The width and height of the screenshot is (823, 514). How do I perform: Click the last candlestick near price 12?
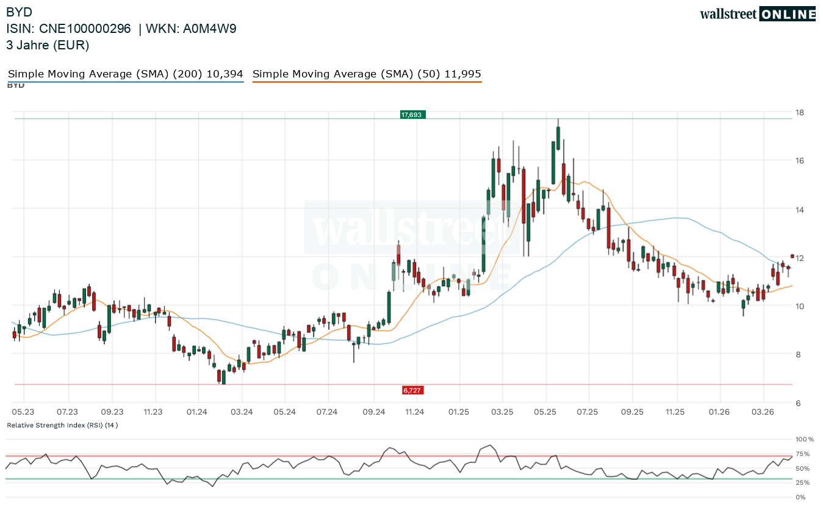coord(792,256)
